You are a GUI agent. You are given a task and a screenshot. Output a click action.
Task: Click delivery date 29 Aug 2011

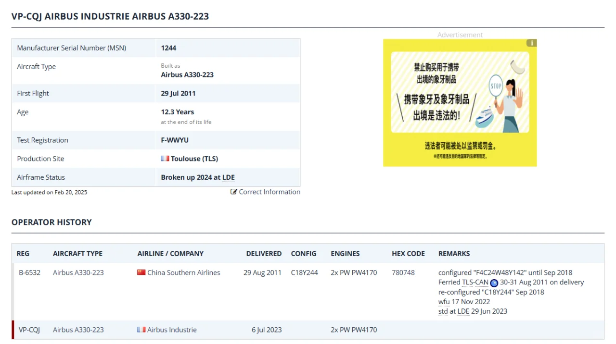262,272
